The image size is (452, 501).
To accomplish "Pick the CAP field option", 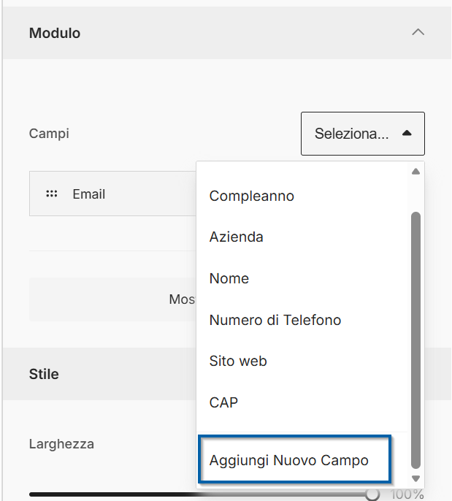I will coord(223,402).
